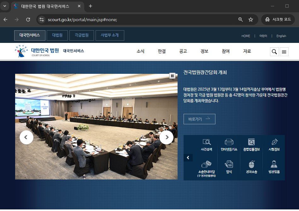Viewport: 299px width, 211px height.
Task: Click the 양식 forms icon
Action: point(229,167)
